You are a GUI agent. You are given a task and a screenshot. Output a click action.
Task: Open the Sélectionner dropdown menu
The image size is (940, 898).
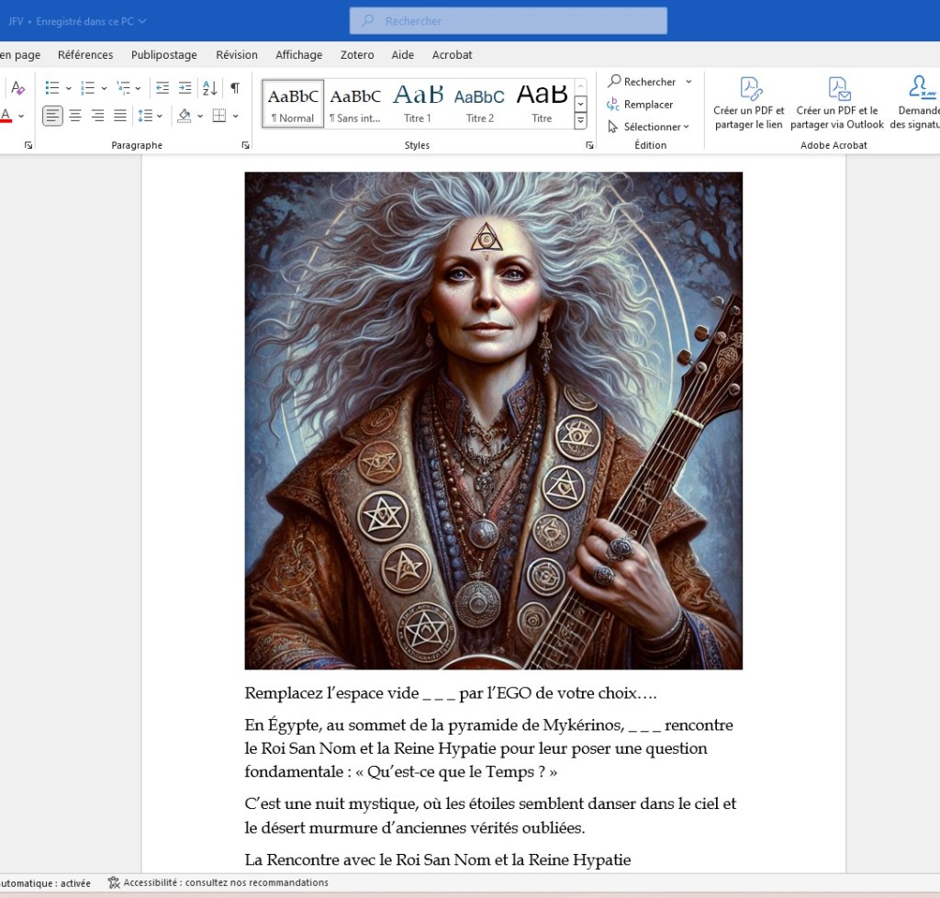tap(649, 127)
